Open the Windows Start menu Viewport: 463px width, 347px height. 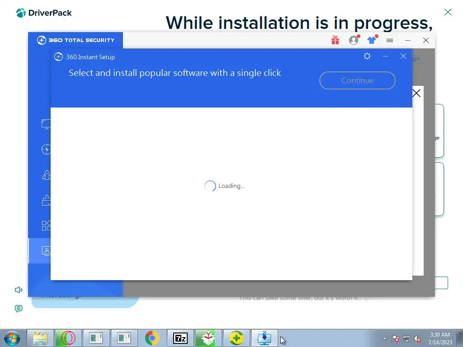click(x=12, y=338)
